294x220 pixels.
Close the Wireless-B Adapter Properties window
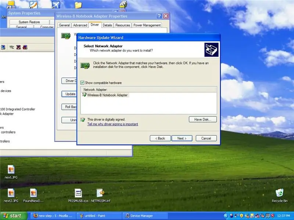166,16
